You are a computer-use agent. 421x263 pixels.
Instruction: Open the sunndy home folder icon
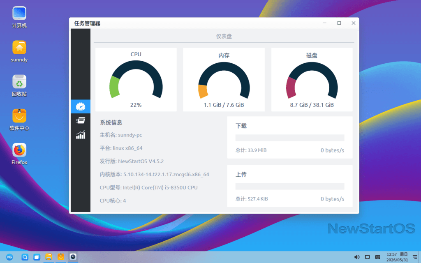coord(19,51)
